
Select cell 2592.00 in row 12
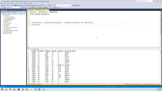click(67, 75)
